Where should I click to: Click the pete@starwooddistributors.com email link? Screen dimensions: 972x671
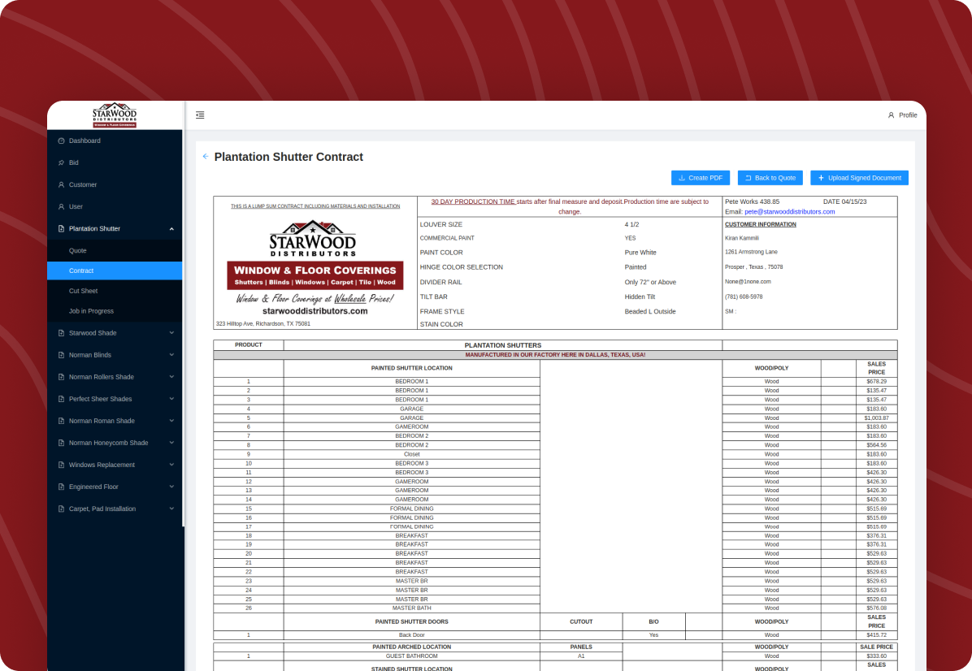[789, 211]
